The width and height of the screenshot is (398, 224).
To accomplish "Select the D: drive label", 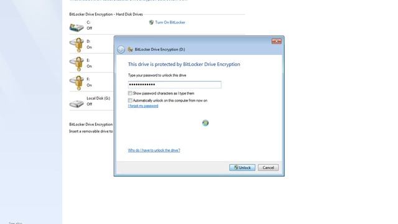I will tap(88, 41).
